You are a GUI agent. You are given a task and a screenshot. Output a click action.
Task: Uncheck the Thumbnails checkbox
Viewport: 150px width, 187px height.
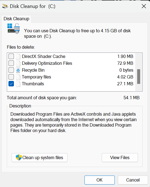(x=11, y=84)
